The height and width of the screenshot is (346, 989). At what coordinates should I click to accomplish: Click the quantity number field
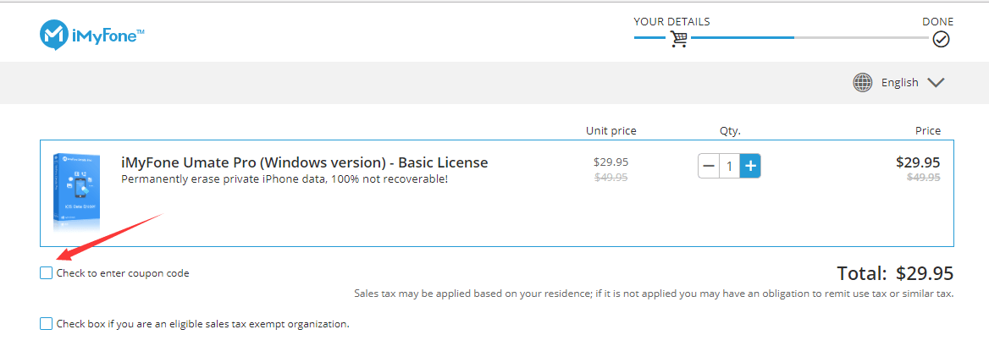729,166
